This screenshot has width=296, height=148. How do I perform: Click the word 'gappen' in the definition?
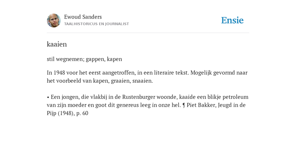click(95, 59)
